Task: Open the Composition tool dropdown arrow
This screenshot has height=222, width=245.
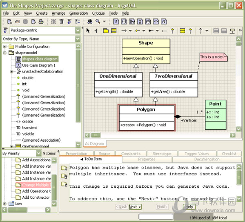Action: pyautogui.click(x=157, y=31)
